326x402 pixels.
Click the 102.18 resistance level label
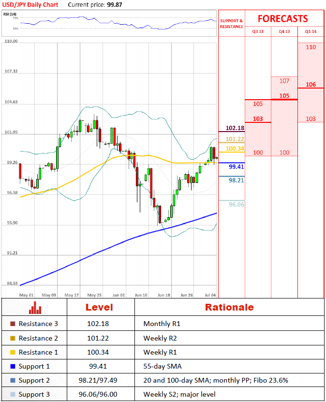point(235,128)
